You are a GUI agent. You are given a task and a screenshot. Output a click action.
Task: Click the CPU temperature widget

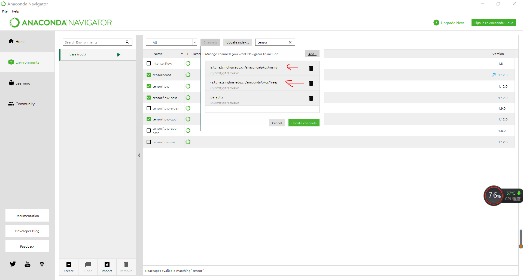503,196
